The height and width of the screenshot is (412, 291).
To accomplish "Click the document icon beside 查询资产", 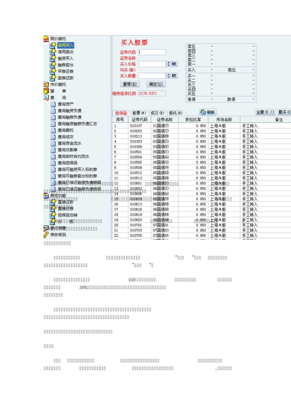I will pyautogui.click(x=53, y=104).
